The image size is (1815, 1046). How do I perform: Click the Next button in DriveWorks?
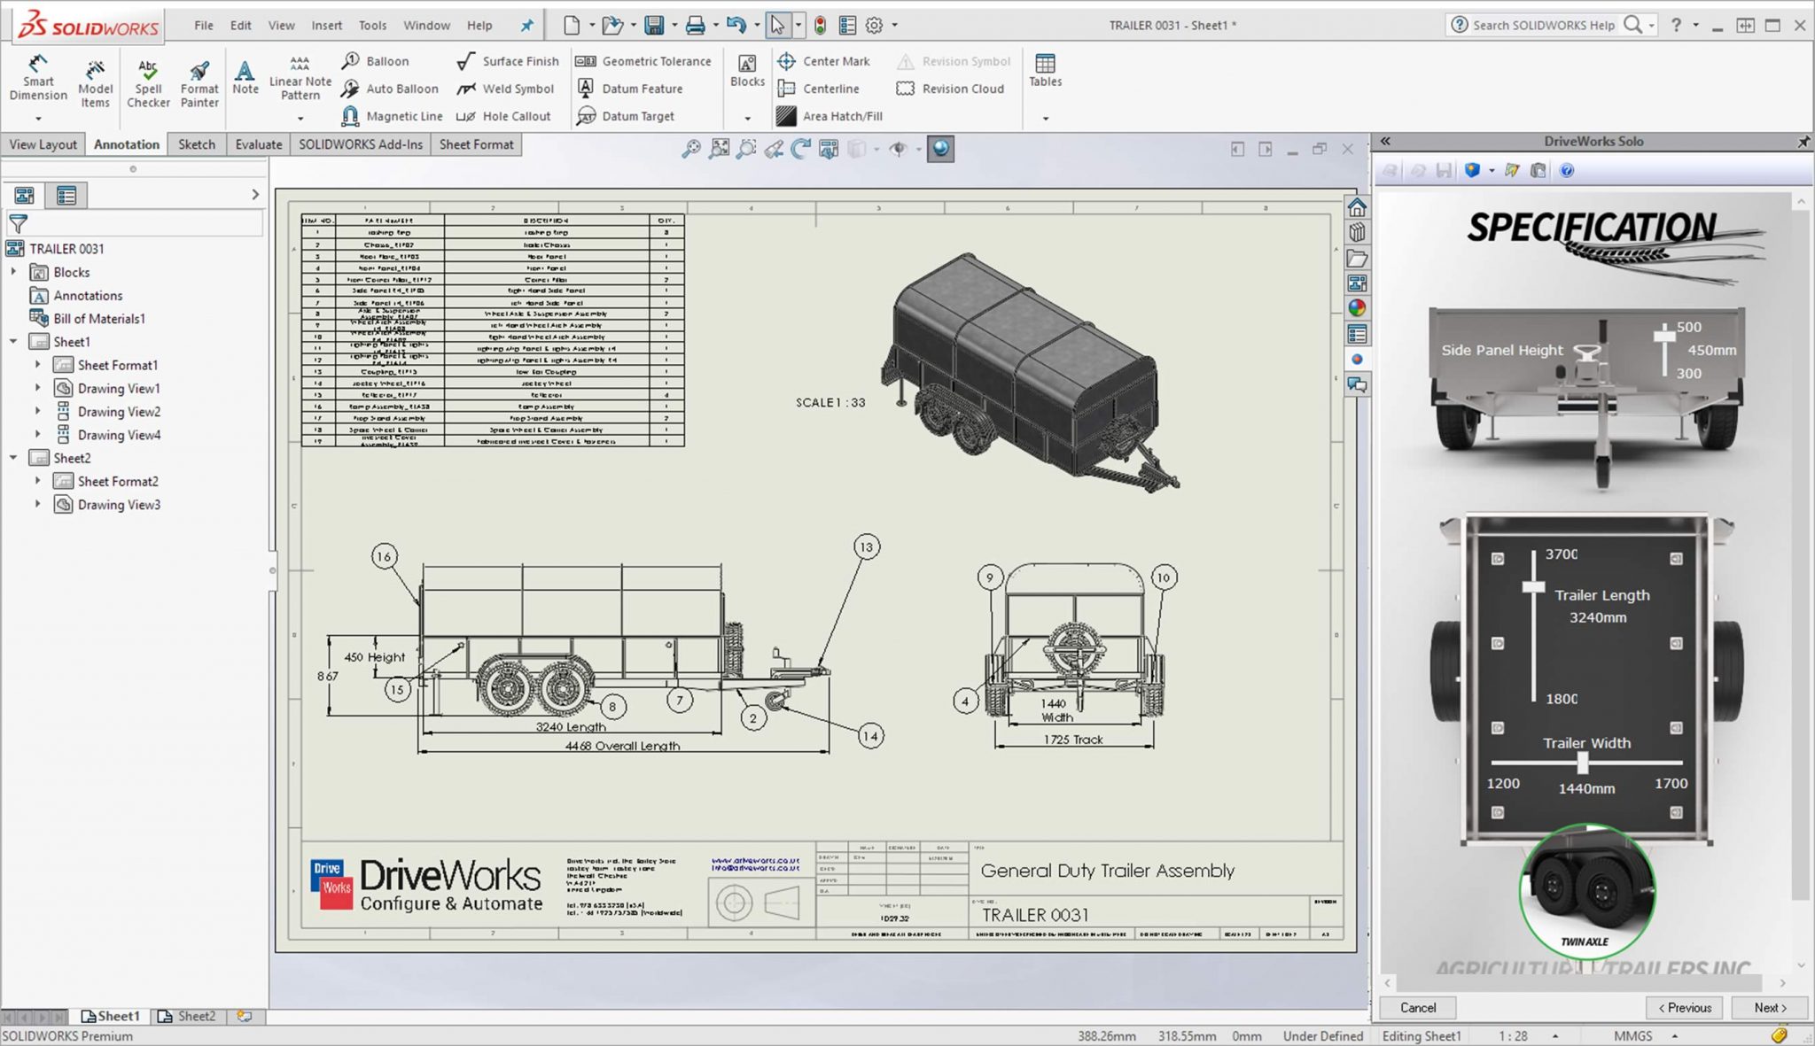pos(1770,1007)
